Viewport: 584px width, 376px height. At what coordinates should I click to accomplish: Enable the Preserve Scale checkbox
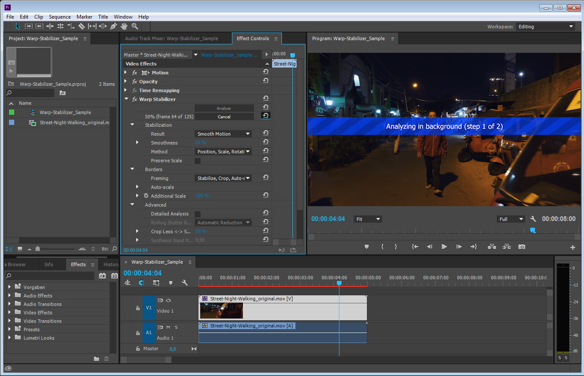pyautogui.click(x=198, y=161)
